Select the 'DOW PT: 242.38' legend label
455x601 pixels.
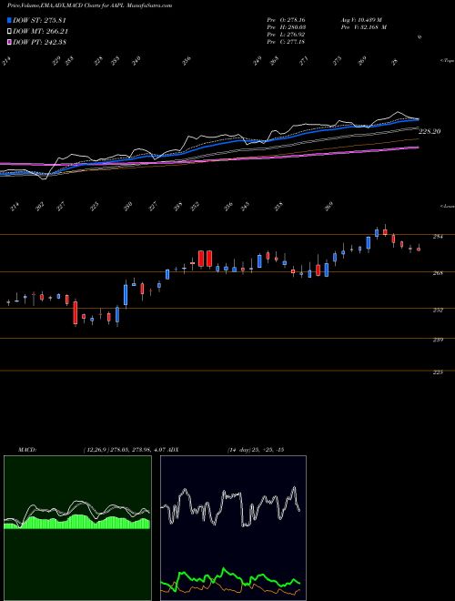coord(40,42)
